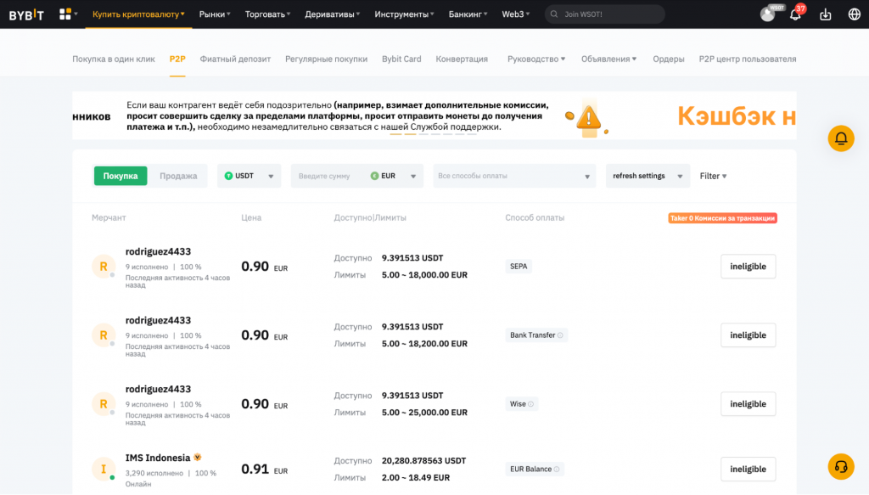The height and width of the screenshot is (495, 869).
Task: Expand the Filter options
Action: [x=713, y=176]
